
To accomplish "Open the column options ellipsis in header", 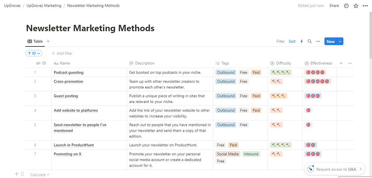I will [350, 63].
